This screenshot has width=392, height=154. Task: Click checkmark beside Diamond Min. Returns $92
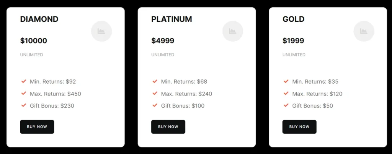click(x=24, y=81)
